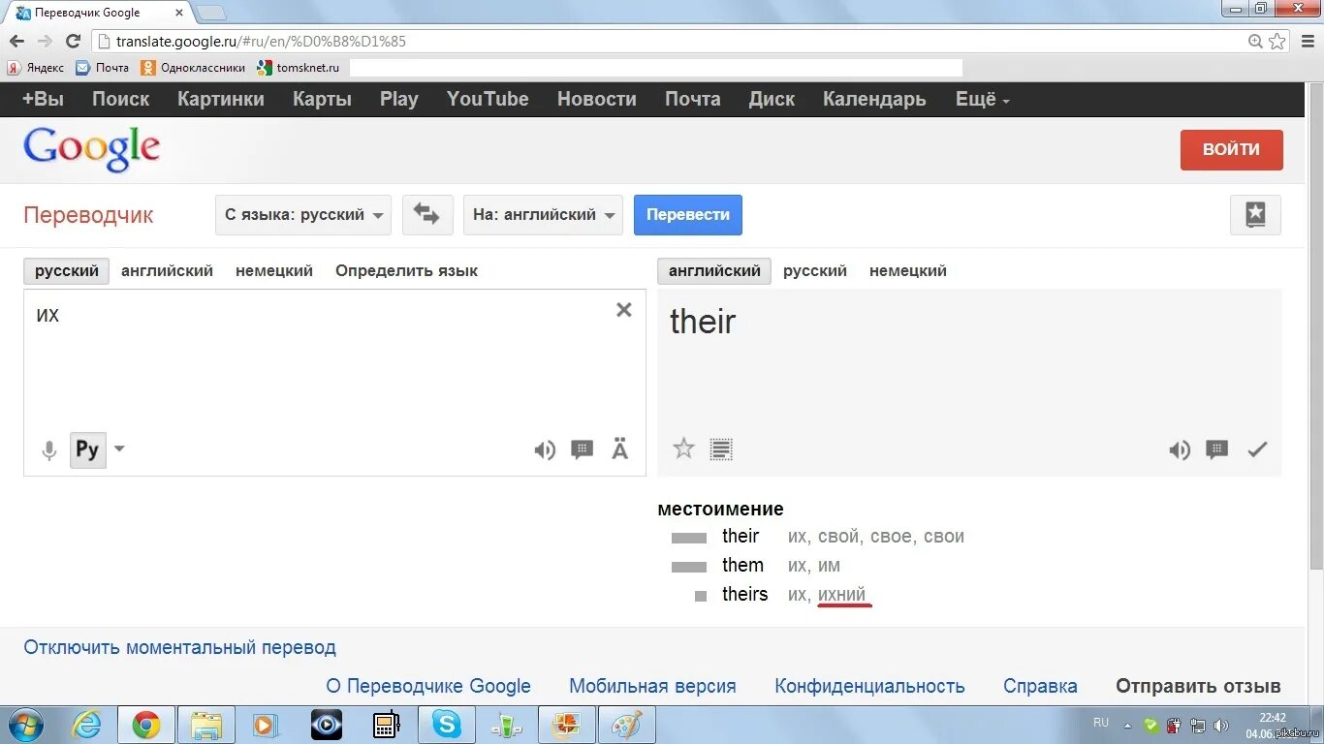Choose target language tab русский
The image size is (1324, 744).
point(815,271)
